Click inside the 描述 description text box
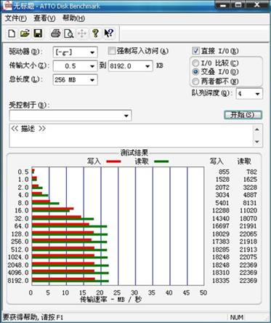Screen dimensions: 271x323 pyautogui.click(x=131, y=135)
